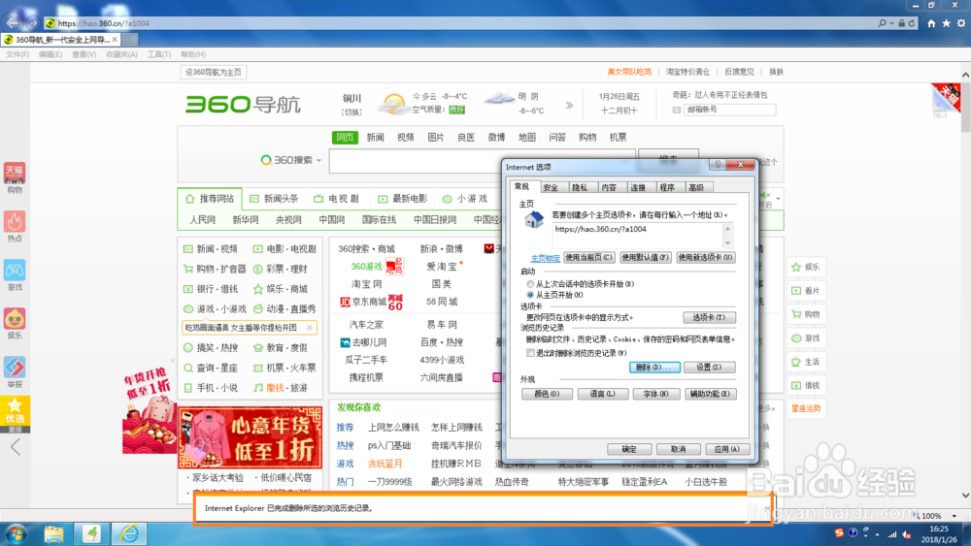
Task: Open IE Home page icon
Action: click(x=931, y=23)
